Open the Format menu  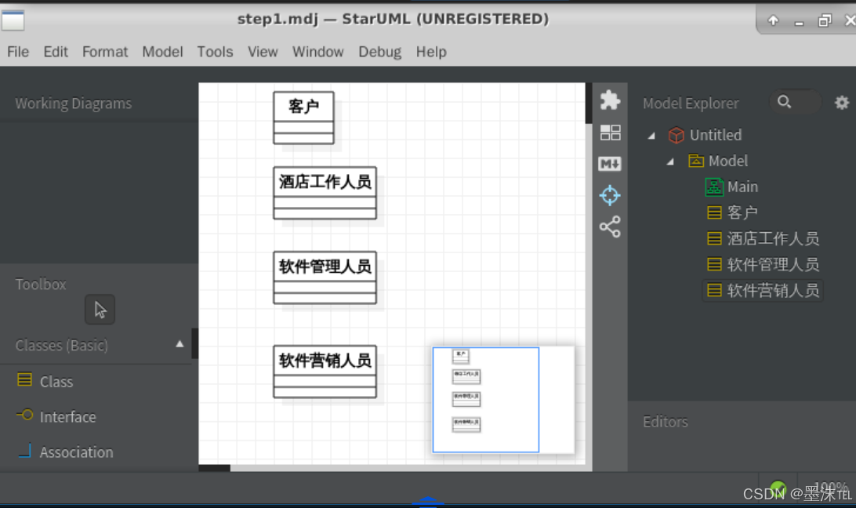[105, 52]
